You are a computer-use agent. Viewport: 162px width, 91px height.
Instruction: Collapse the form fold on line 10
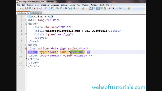click(26, 49)
